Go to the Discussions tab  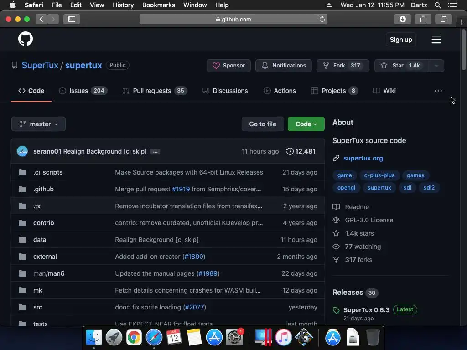pos(225,91)
